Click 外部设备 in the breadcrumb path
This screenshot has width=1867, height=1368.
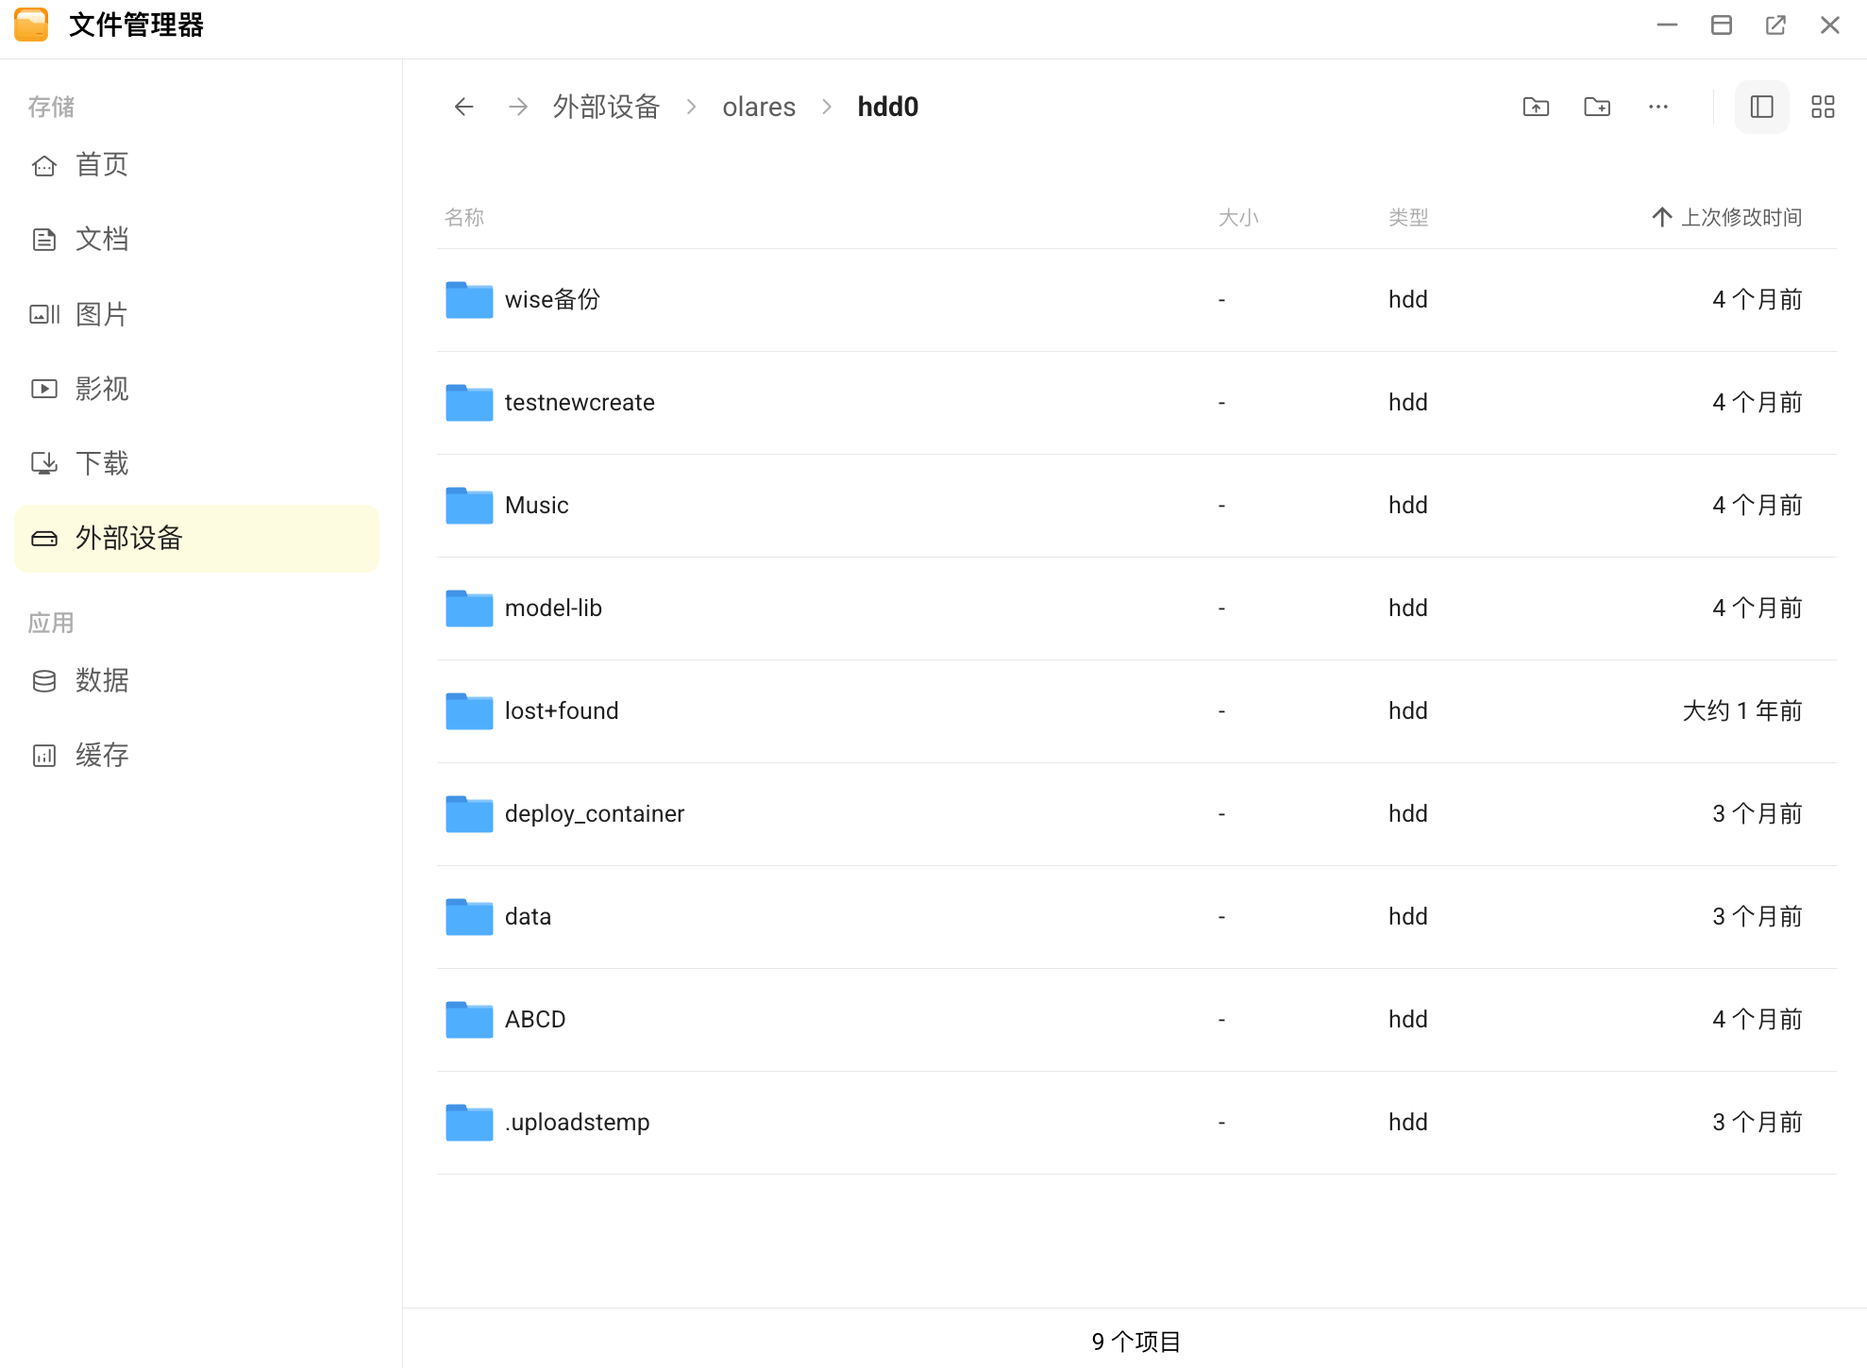(x=606, y=107)
